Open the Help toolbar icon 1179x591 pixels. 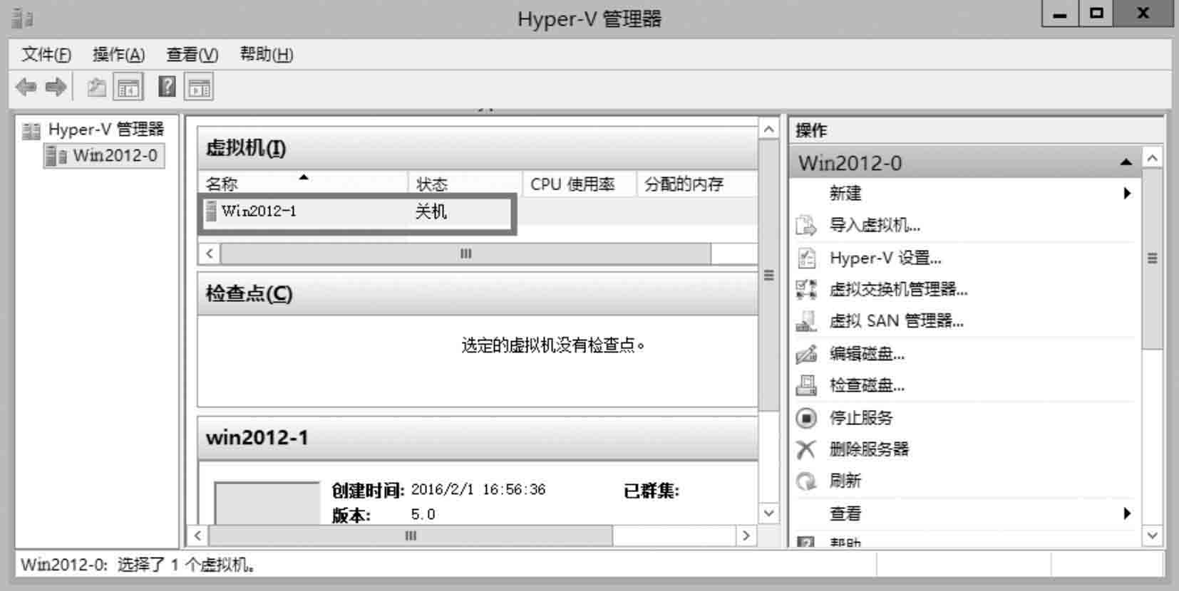(167, 87)
